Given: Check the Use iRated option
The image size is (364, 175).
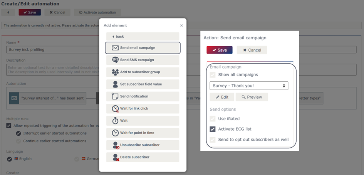Looking at the screenshot, I should click(x=212, y=119).
